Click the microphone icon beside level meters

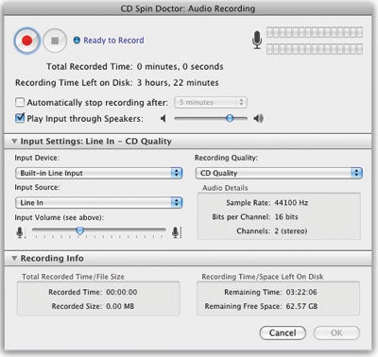coord(257,40)
